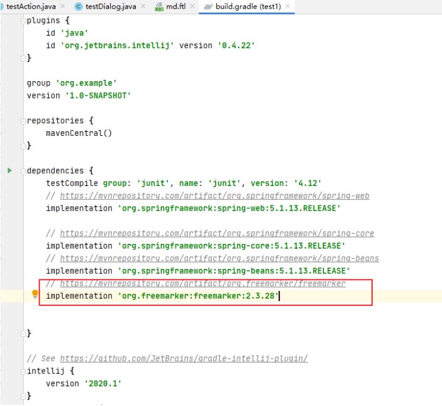Open the yellow lightbulb quick-fix menu
This screenshot has height=406, width=442.
35,294
